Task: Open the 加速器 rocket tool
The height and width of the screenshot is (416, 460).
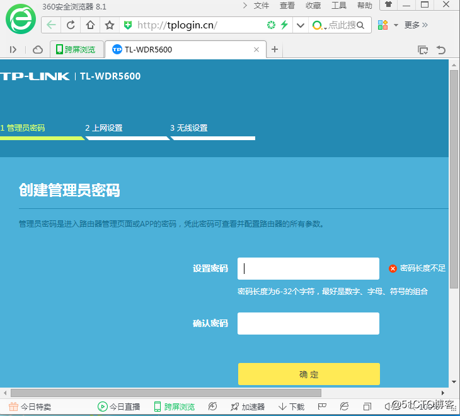Action: click(x=248, y=407)
